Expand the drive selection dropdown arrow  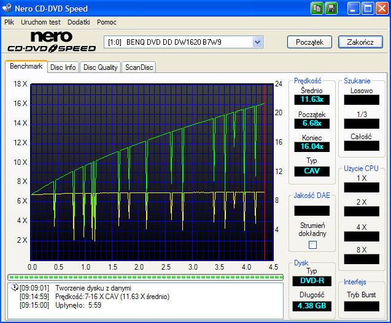coord(257,42)
